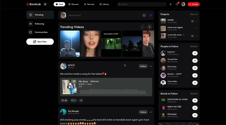
Task: Open the notifications bell icon
Action: 170,4
